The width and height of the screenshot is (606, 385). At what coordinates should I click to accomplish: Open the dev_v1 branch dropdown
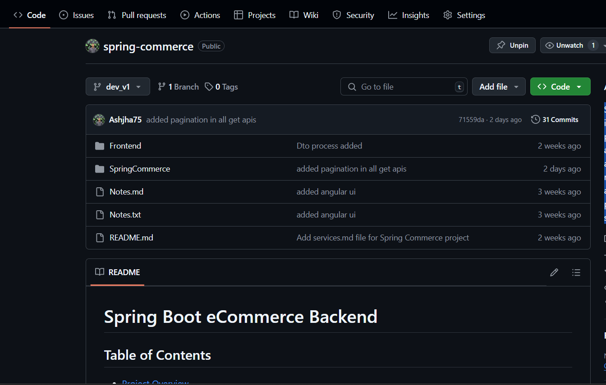[118, 86]
